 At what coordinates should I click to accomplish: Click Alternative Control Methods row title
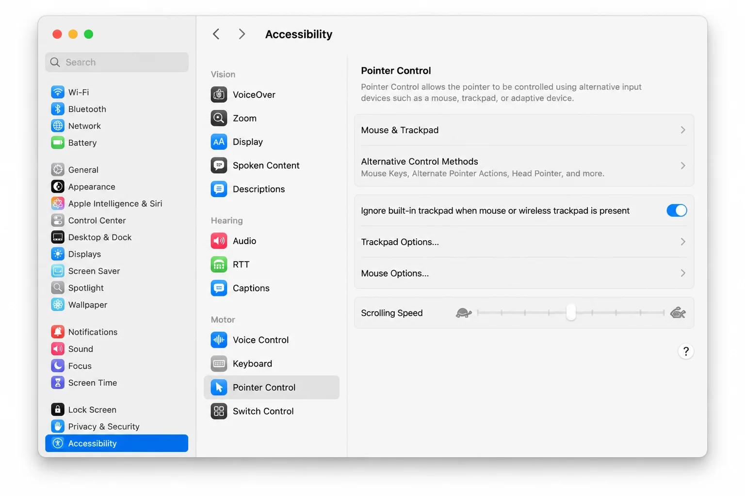click(419, 161)
